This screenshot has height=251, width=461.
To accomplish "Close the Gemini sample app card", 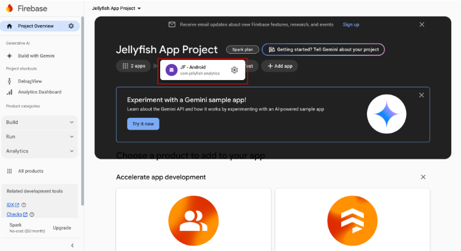I will click(x=421, y=95).
